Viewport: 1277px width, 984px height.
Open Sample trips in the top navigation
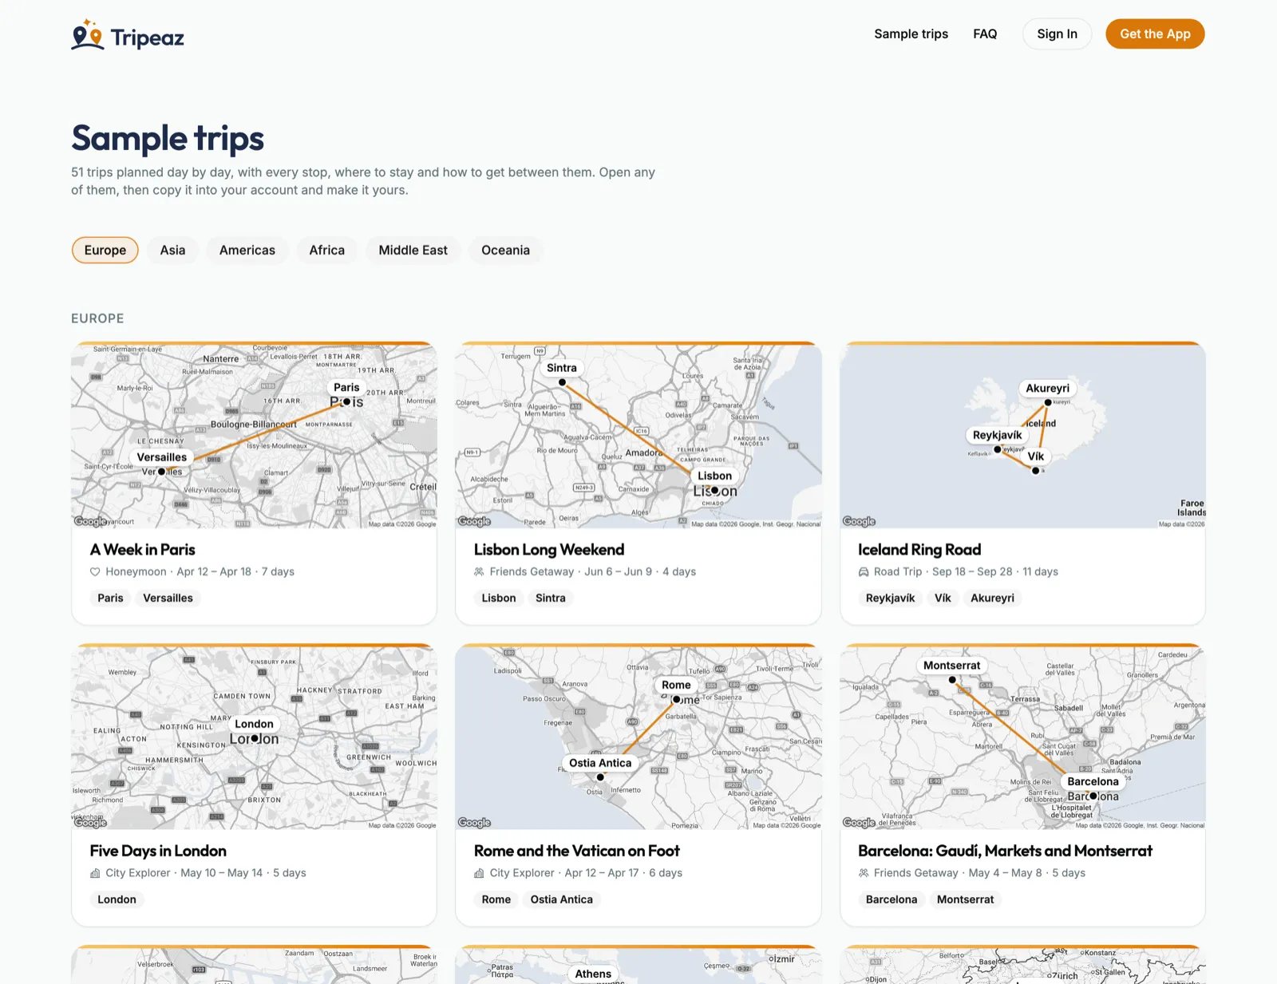911,34
